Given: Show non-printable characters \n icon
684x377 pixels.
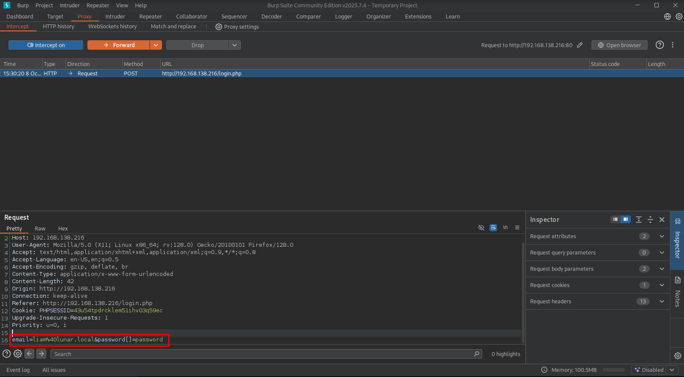Looking at the screenshot, I should 505,227.
